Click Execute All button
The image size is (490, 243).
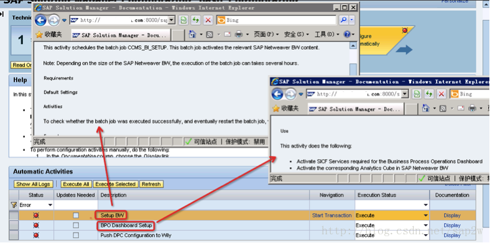pos(76,184)
